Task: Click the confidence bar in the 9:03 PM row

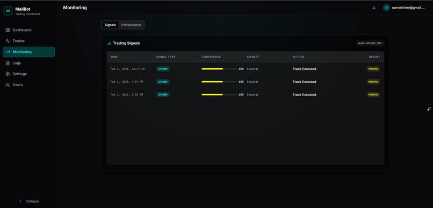Action: click(219, 95)
